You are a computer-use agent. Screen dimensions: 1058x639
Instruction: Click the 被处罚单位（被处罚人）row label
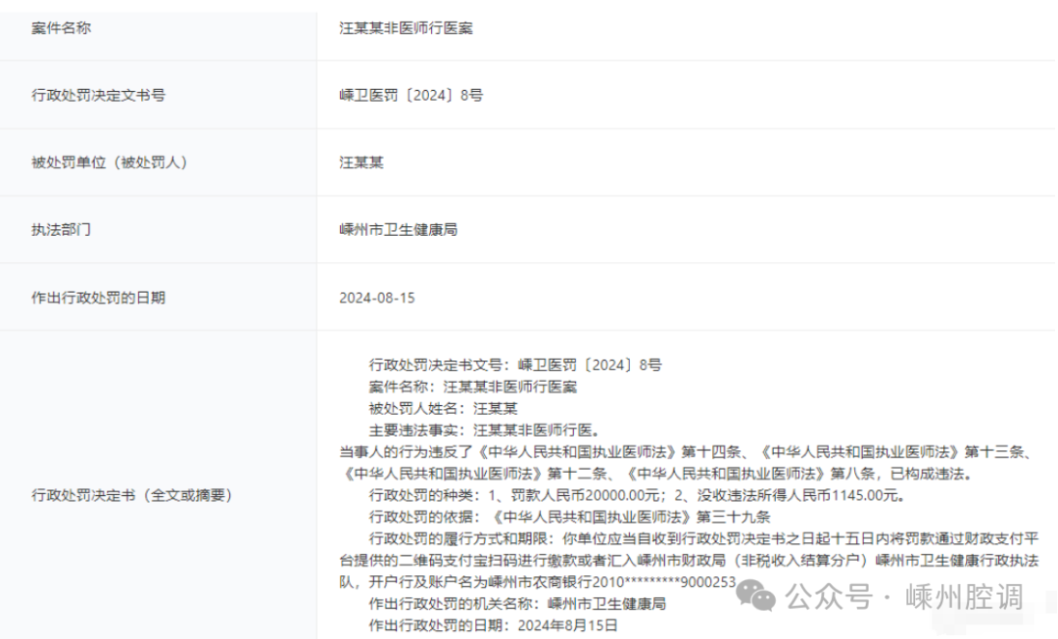(110, 162)
